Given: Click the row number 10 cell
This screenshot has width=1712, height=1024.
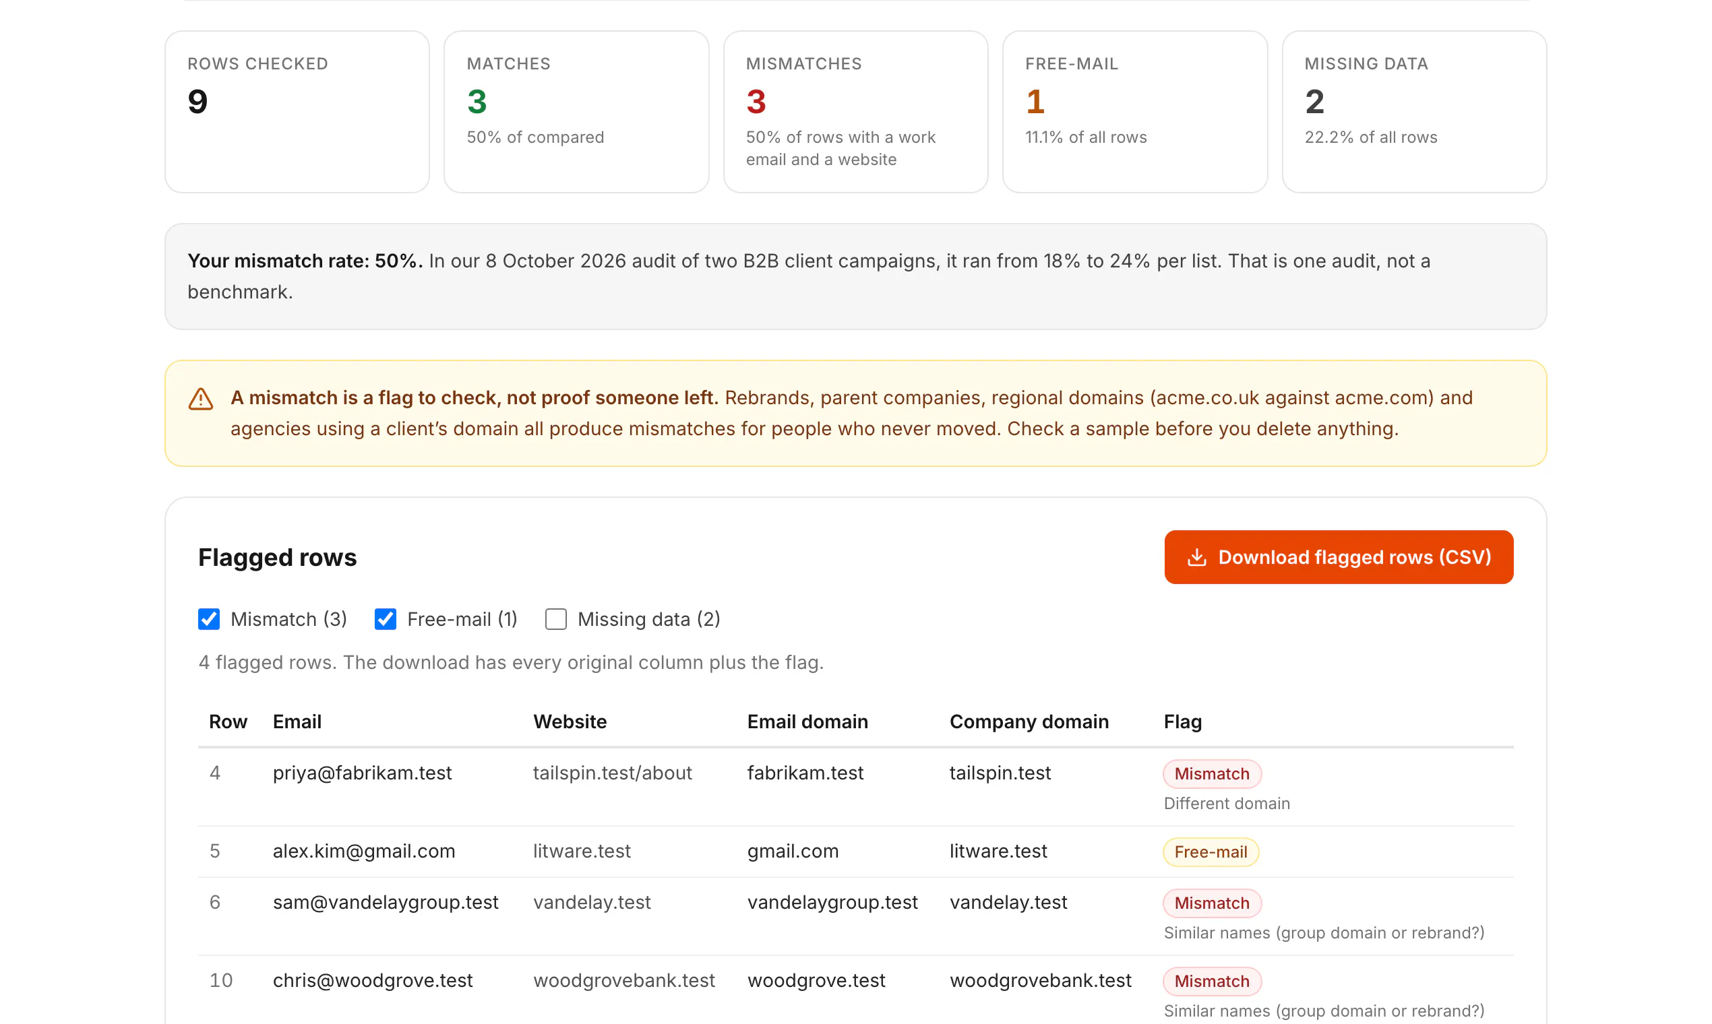Looking at the screenshot, I should [221, 980].
